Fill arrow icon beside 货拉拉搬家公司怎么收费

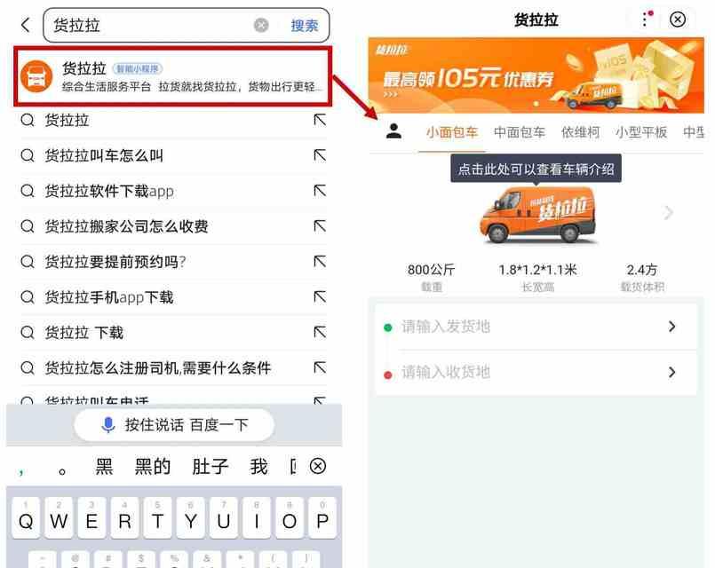320,226
